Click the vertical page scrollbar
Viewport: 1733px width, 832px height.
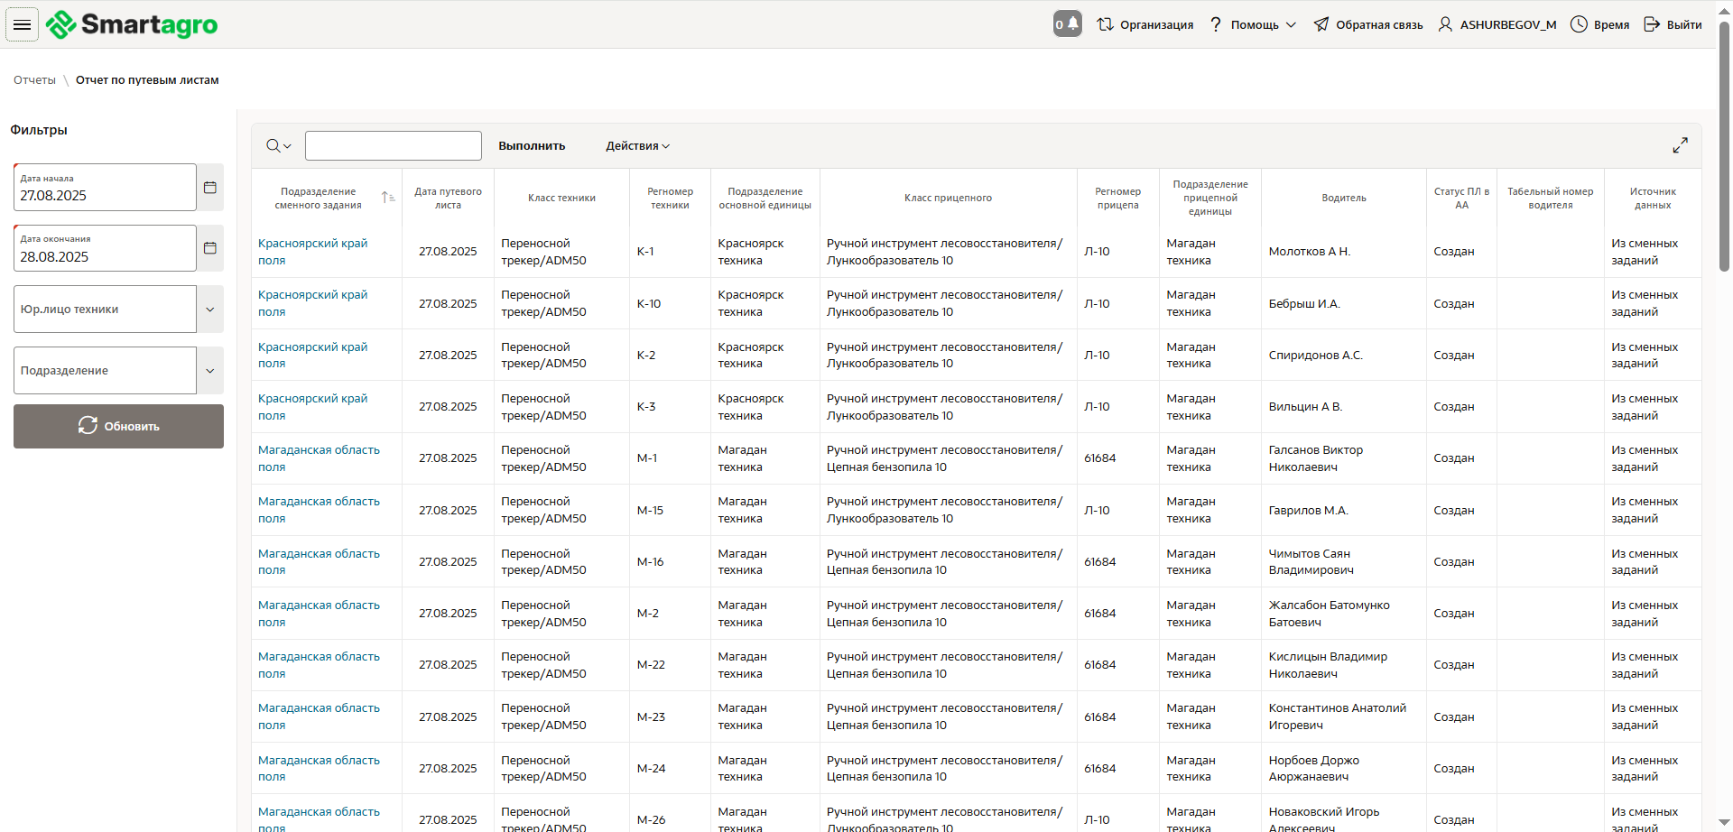click(1724, 144)
